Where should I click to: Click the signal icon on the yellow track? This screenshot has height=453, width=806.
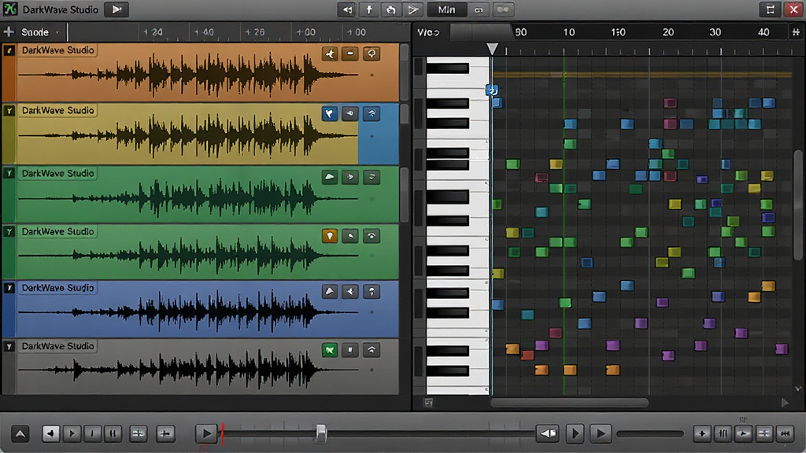(x=372, y=113)
